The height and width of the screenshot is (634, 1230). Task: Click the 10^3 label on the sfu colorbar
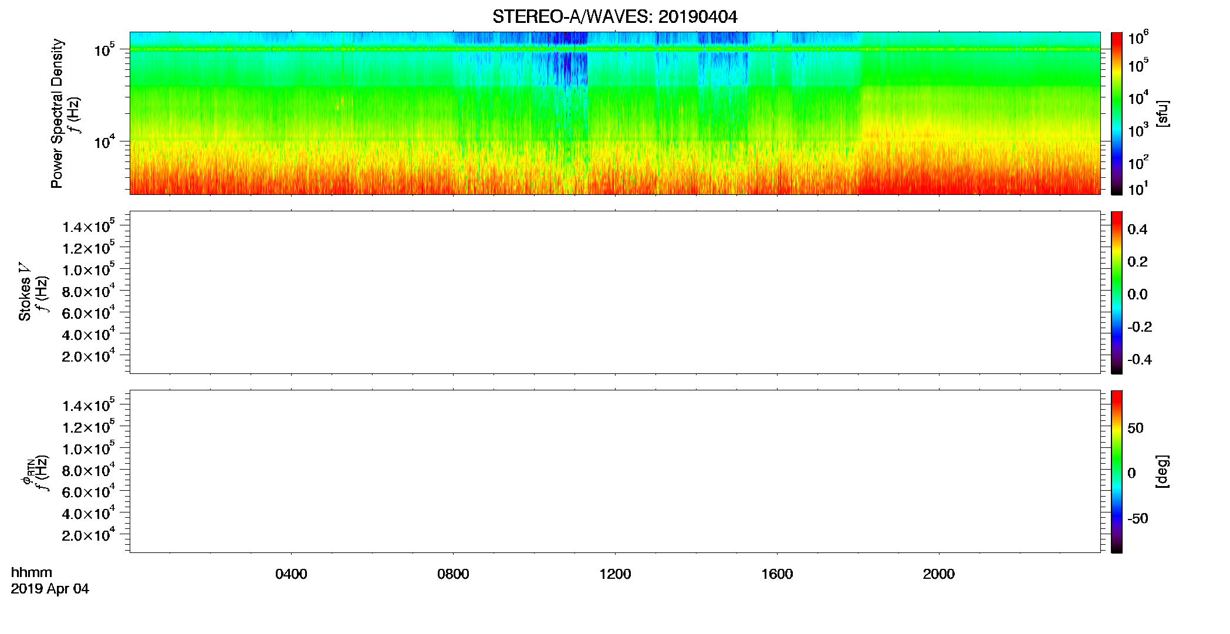coord(1138,129)
